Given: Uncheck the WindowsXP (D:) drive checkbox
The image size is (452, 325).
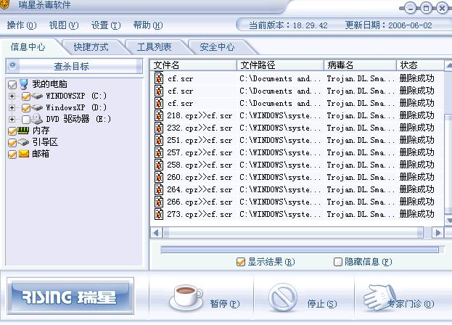Looking at the screenshot, I should click(x=26, y=108).
